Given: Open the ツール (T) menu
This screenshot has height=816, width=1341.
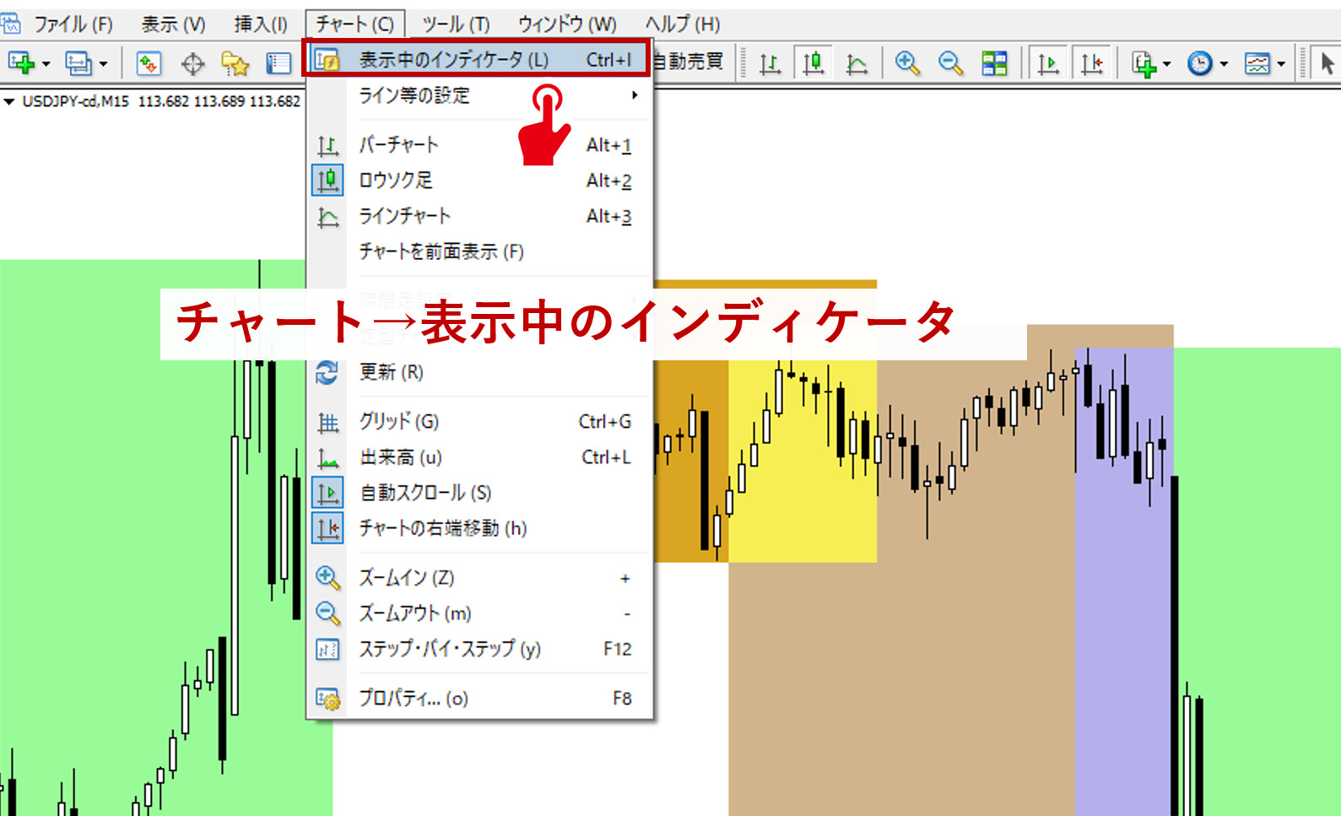Looking at the screenshot, I should pyautogui.click(x=456, y=24).
